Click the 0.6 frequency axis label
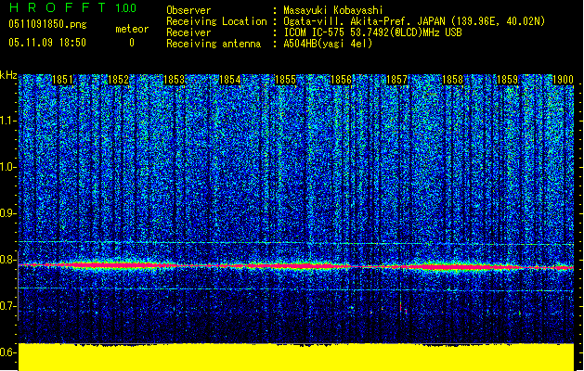584x371 pixels. coord(7,352)
